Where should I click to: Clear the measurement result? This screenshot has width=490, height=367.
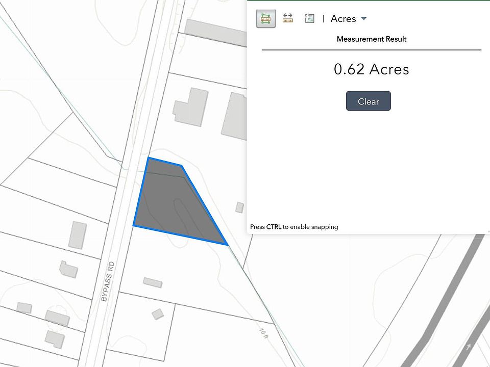368,101
